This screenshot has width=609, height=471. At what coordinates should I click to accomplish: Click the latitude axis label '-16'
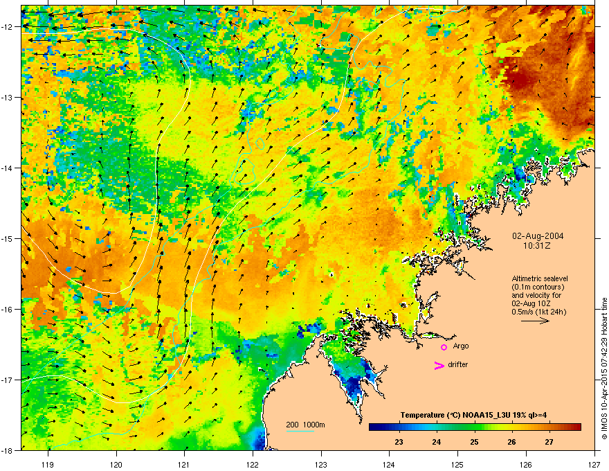8,310
